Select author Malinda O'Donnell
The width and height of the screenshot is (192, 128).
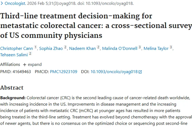120,48
